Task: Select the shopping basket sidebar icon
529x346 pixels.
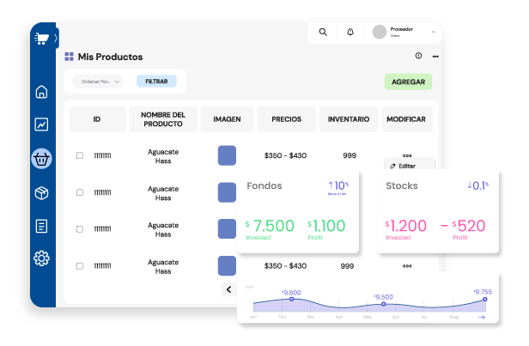Action: point(41,158)
